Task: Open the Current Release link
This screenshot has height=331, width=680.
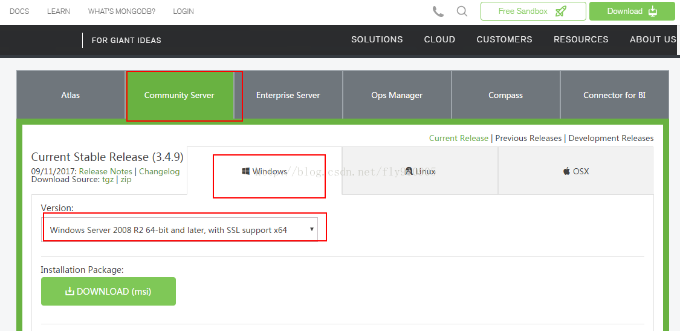Action: 459,138
